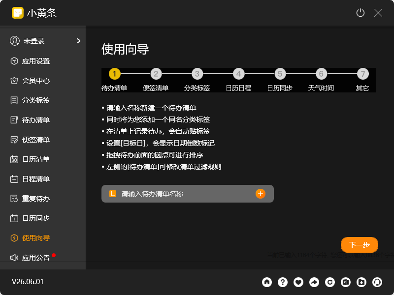Jump to wizard step 3 分类标签
The width and height of the screenshot is (394, 295).
click(197, 74)
